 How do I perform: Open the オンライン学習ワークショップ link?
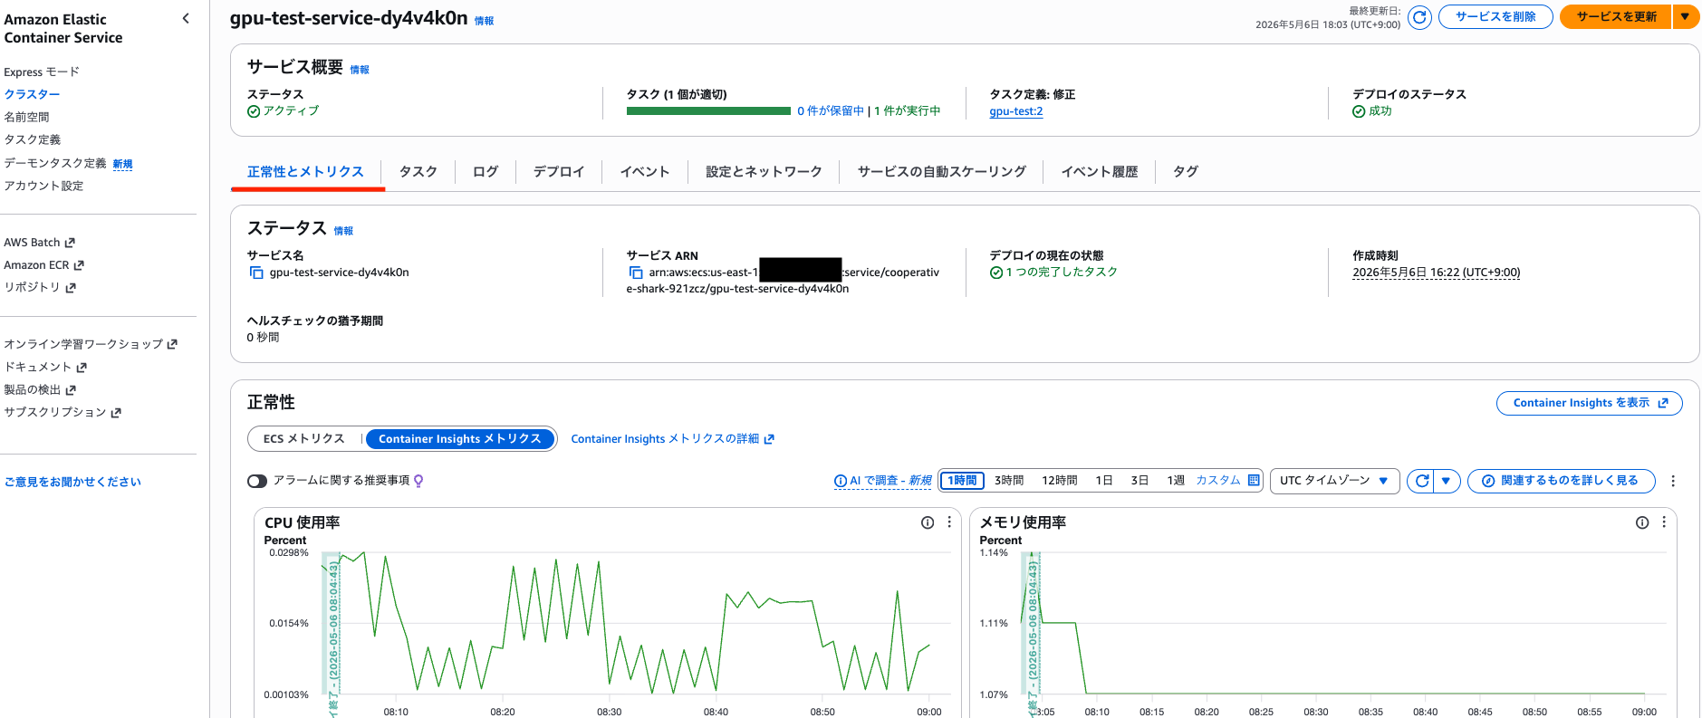(91, 344)
